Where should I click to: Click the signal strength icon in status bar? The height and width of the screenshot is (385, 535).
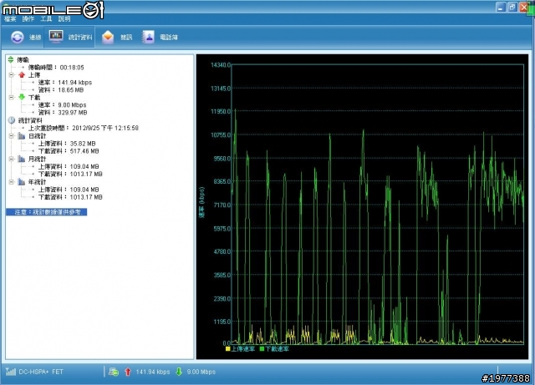pyautogui.click(x=11, y=372)
